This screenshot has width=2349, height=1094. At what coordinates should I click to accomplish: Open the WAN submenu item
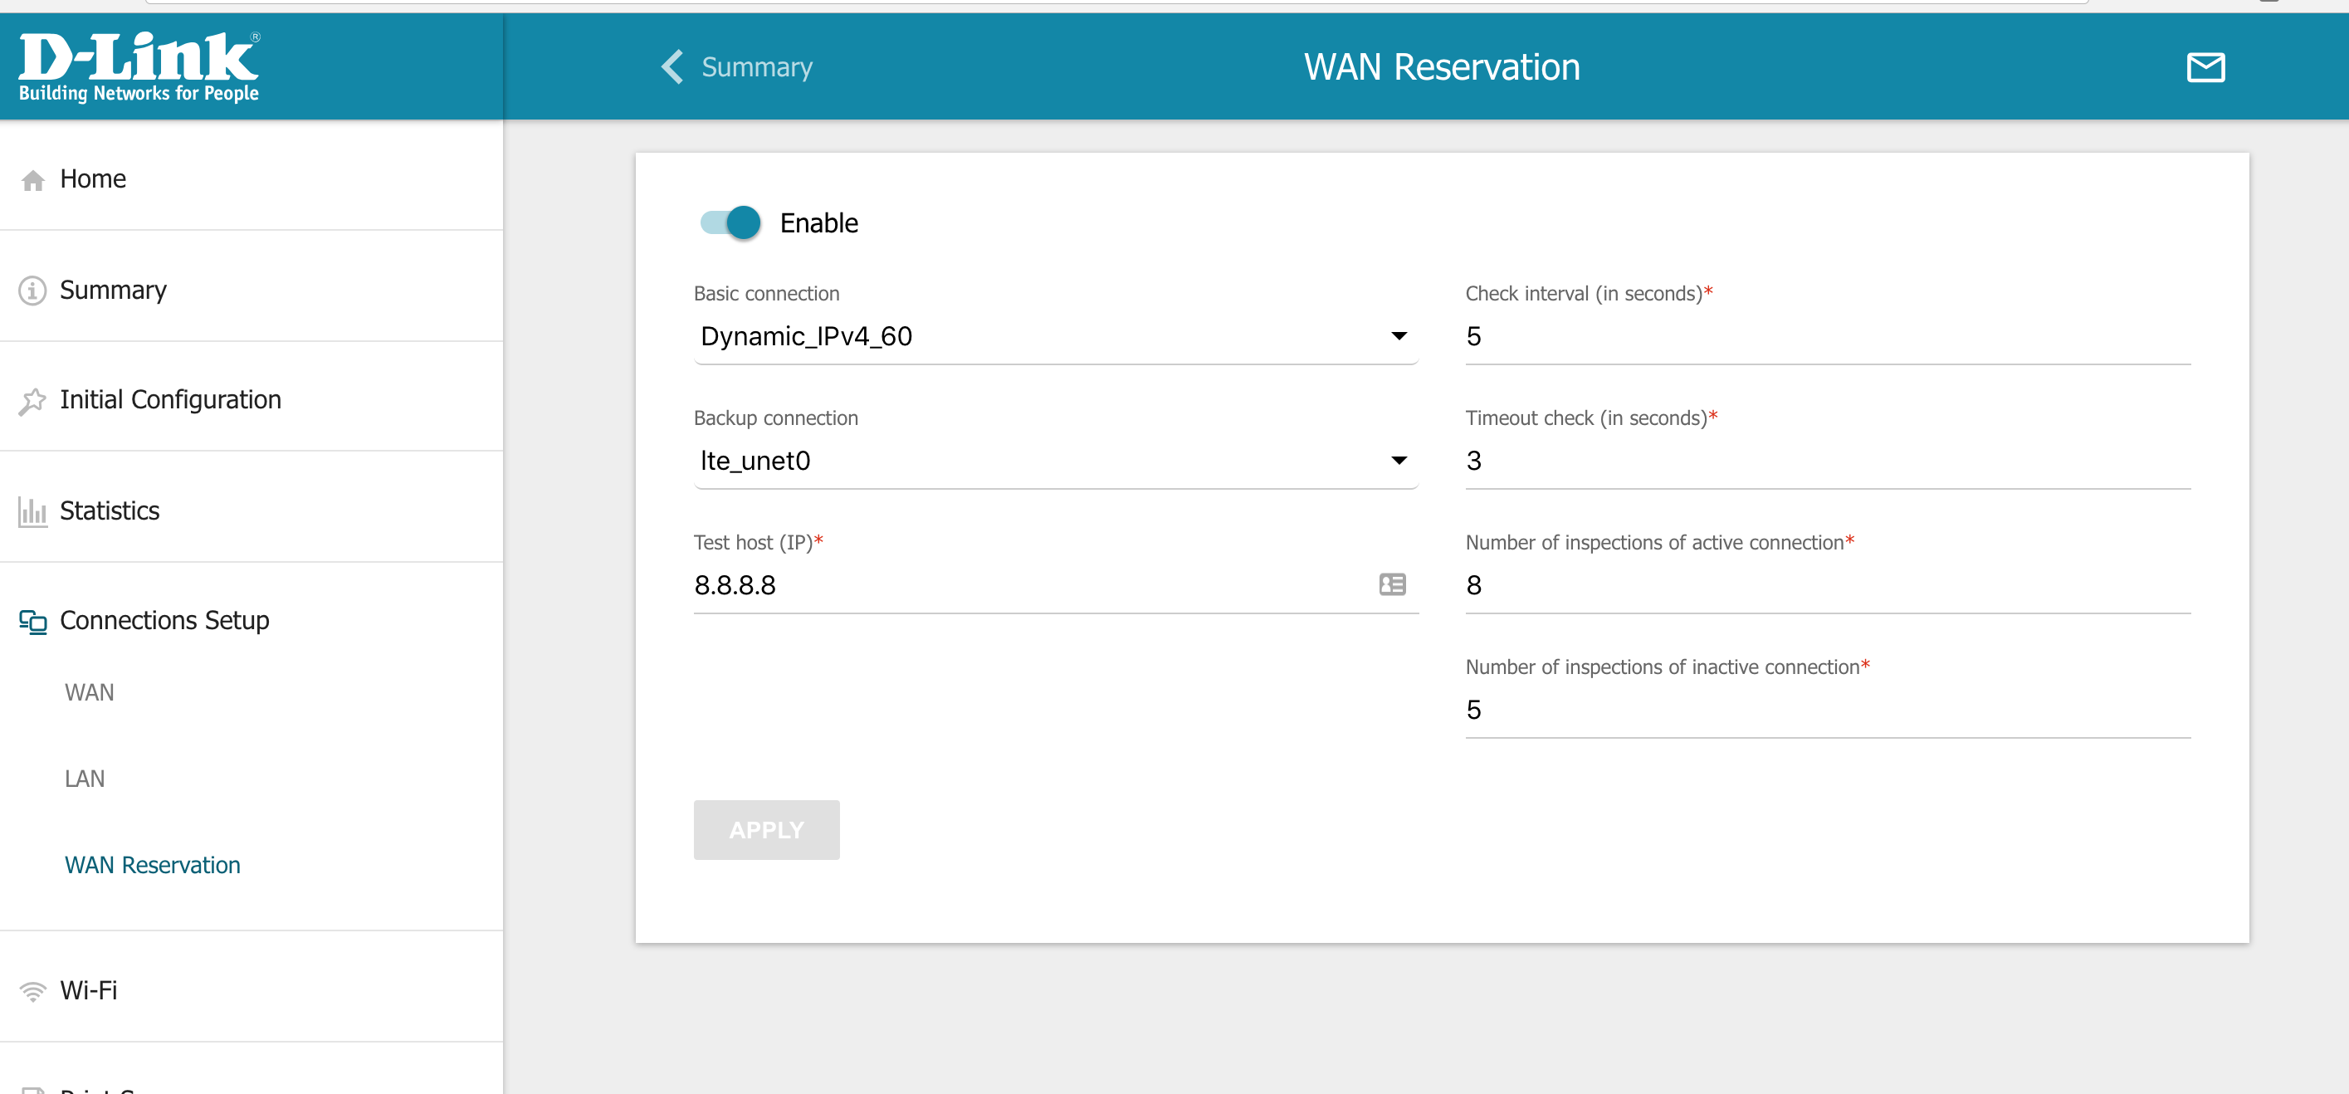[90, 693]
